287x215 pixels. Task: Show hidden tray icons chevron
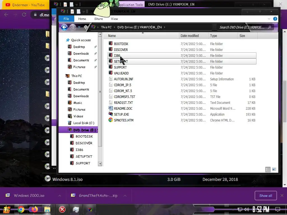click(x=233, y=209)
